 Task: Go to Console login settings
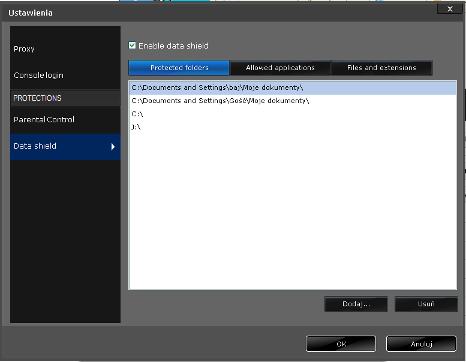pos(38,75)
